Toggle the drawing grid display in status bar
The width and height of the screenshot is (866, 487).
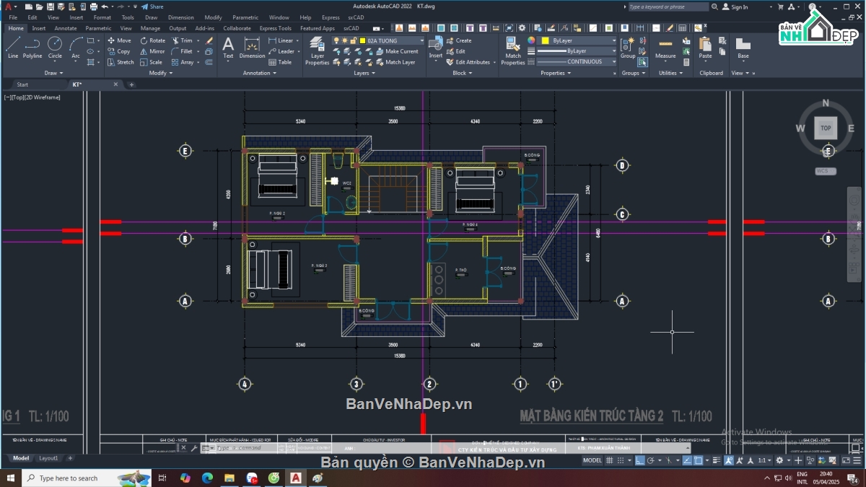[x=611, y=460]
